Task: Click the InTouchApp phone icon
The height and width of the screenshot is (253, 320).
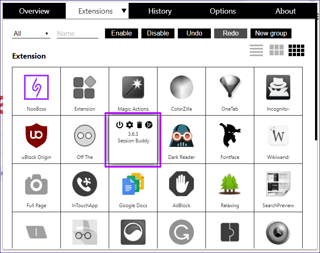Action: pos(85,184)
